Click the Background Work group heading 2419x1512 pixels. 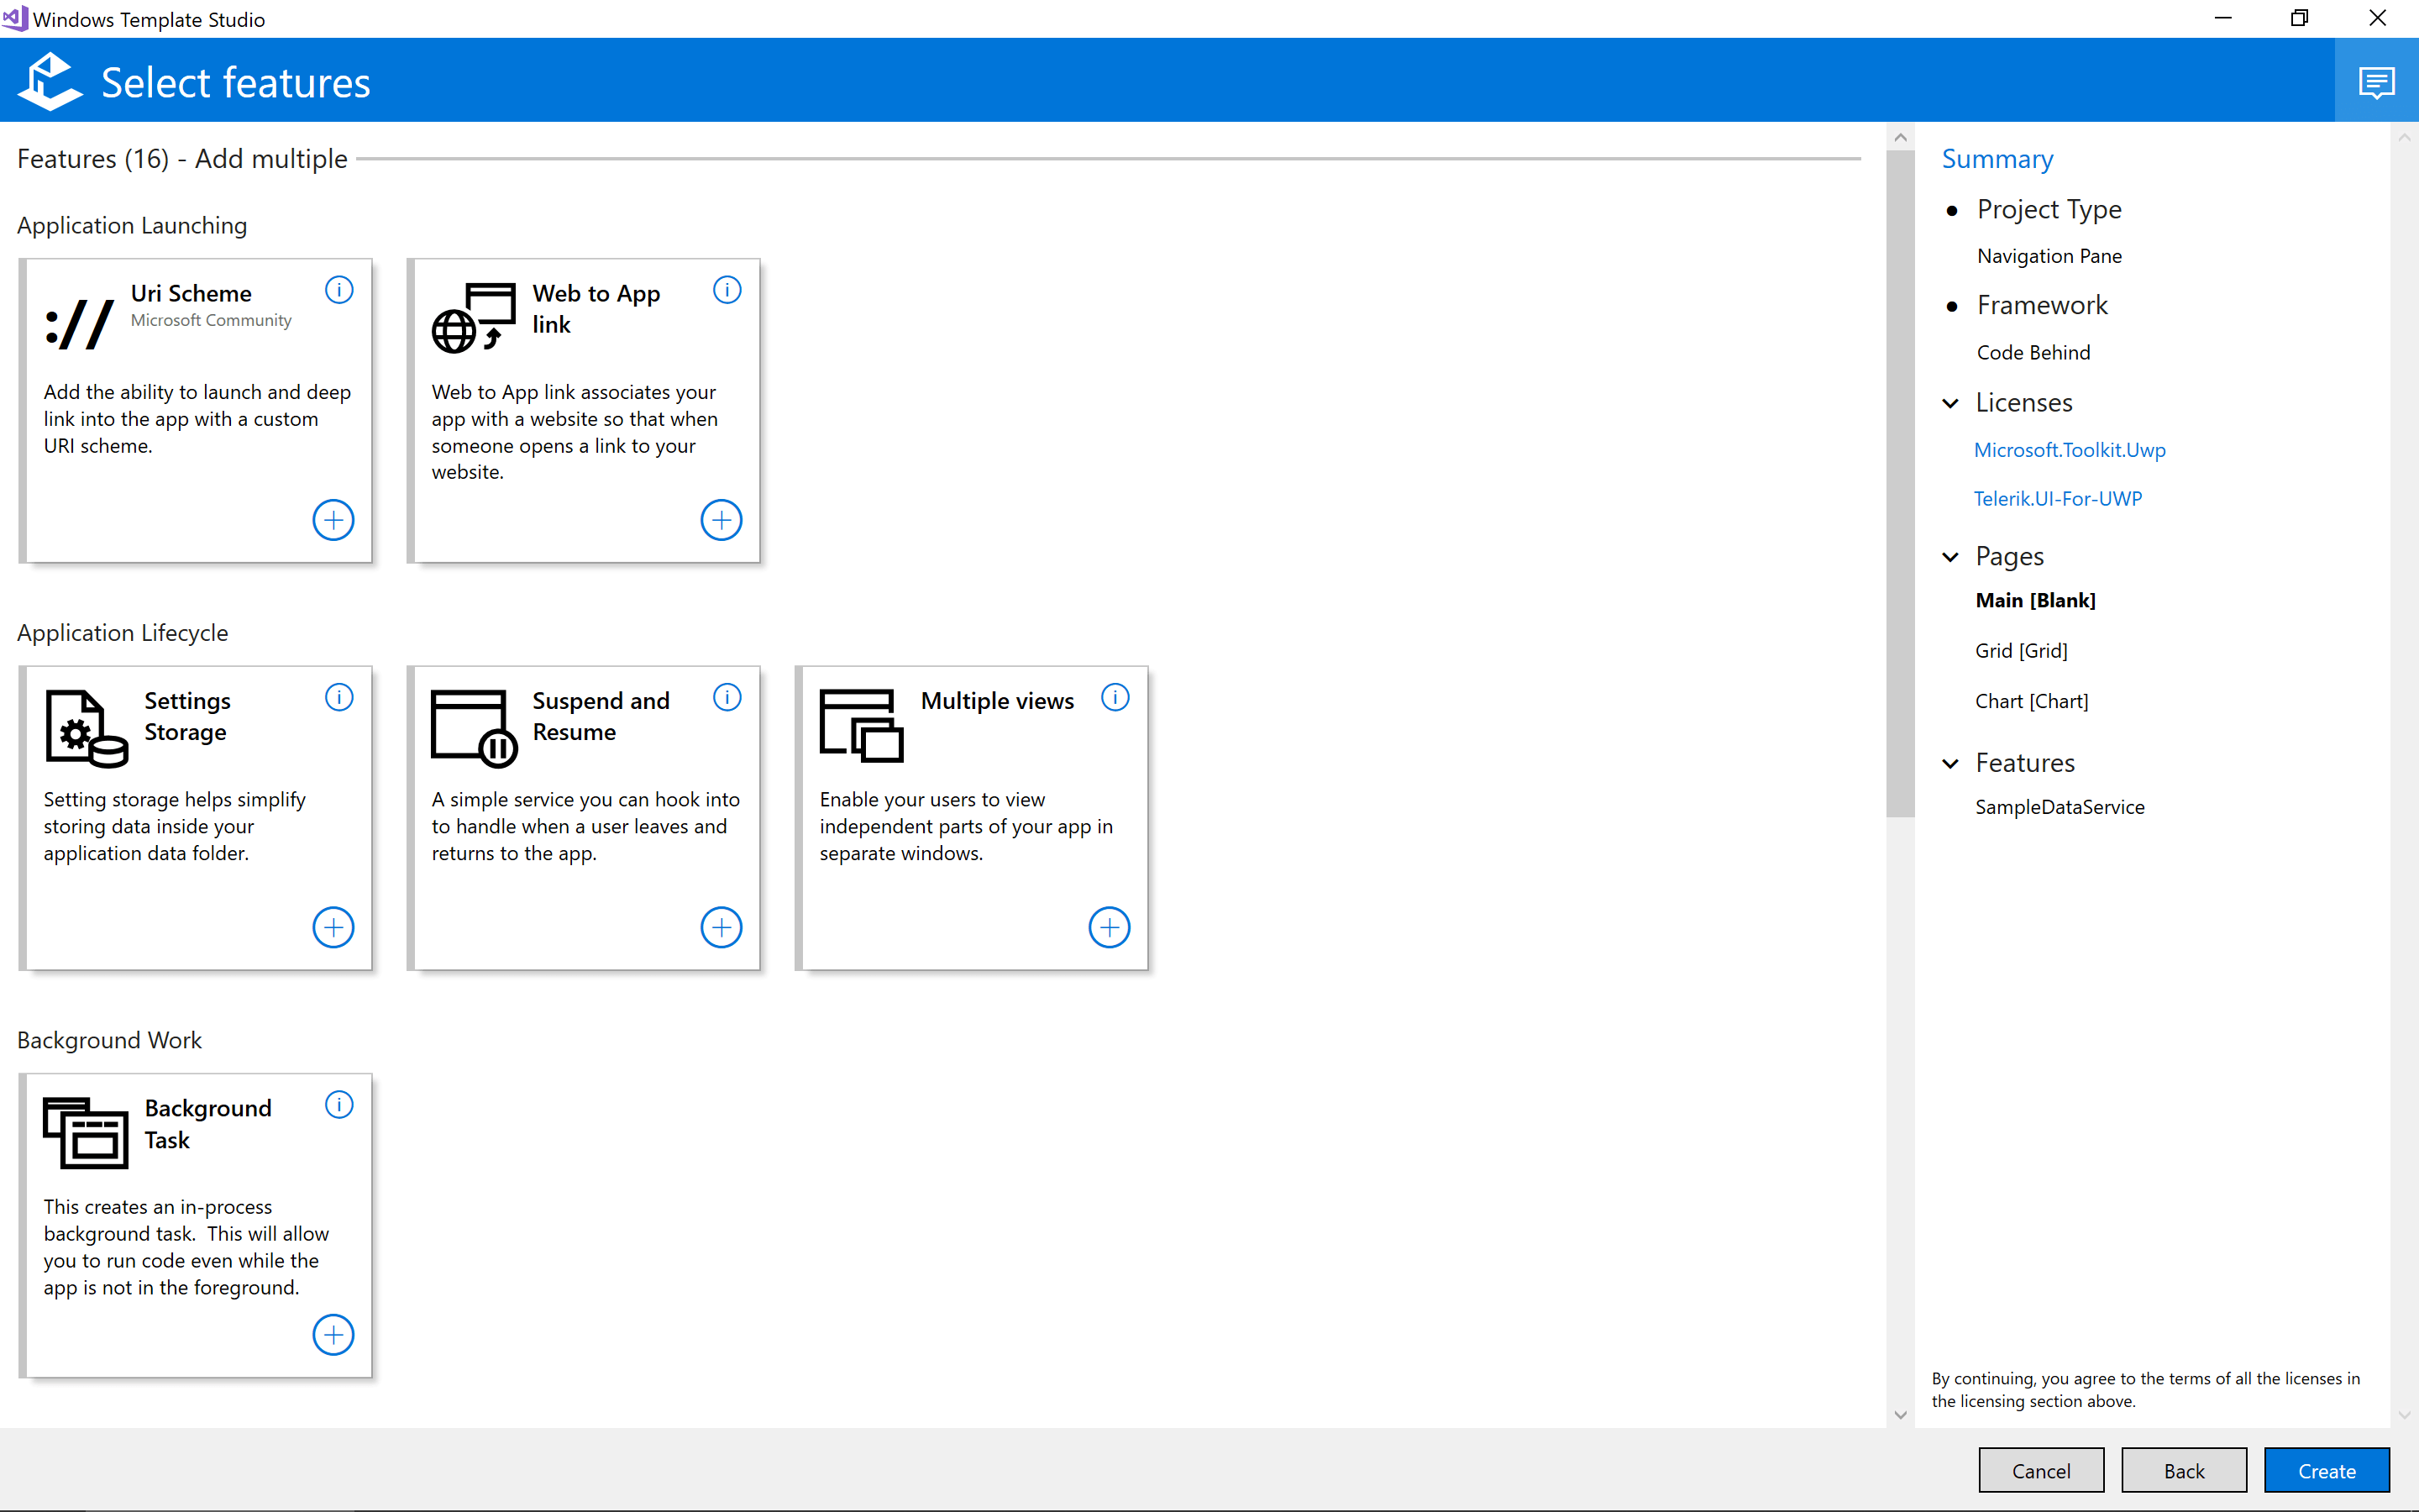click(x=109, y=1040)
